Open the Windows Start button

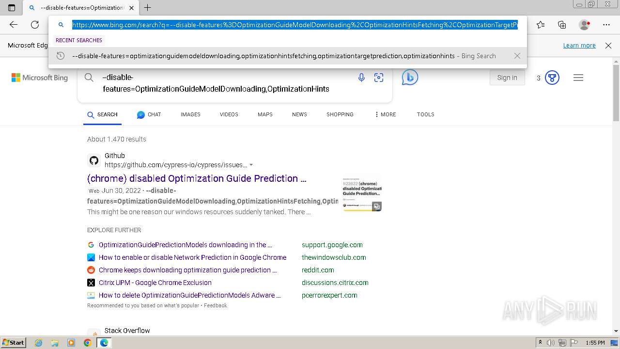point(14,343)
